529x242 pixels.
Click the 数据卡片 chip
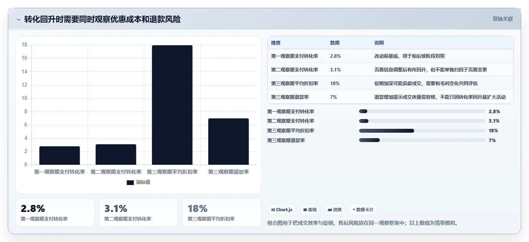click(363, 210)
